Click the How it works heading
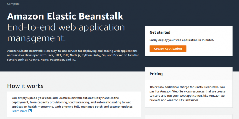 click(x=25, y=86)
